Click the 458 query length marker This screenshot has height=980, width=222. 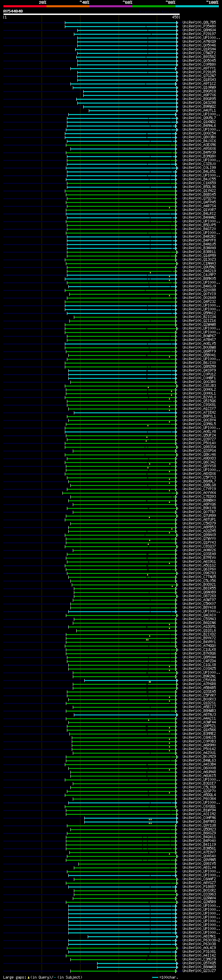(175, 17)
